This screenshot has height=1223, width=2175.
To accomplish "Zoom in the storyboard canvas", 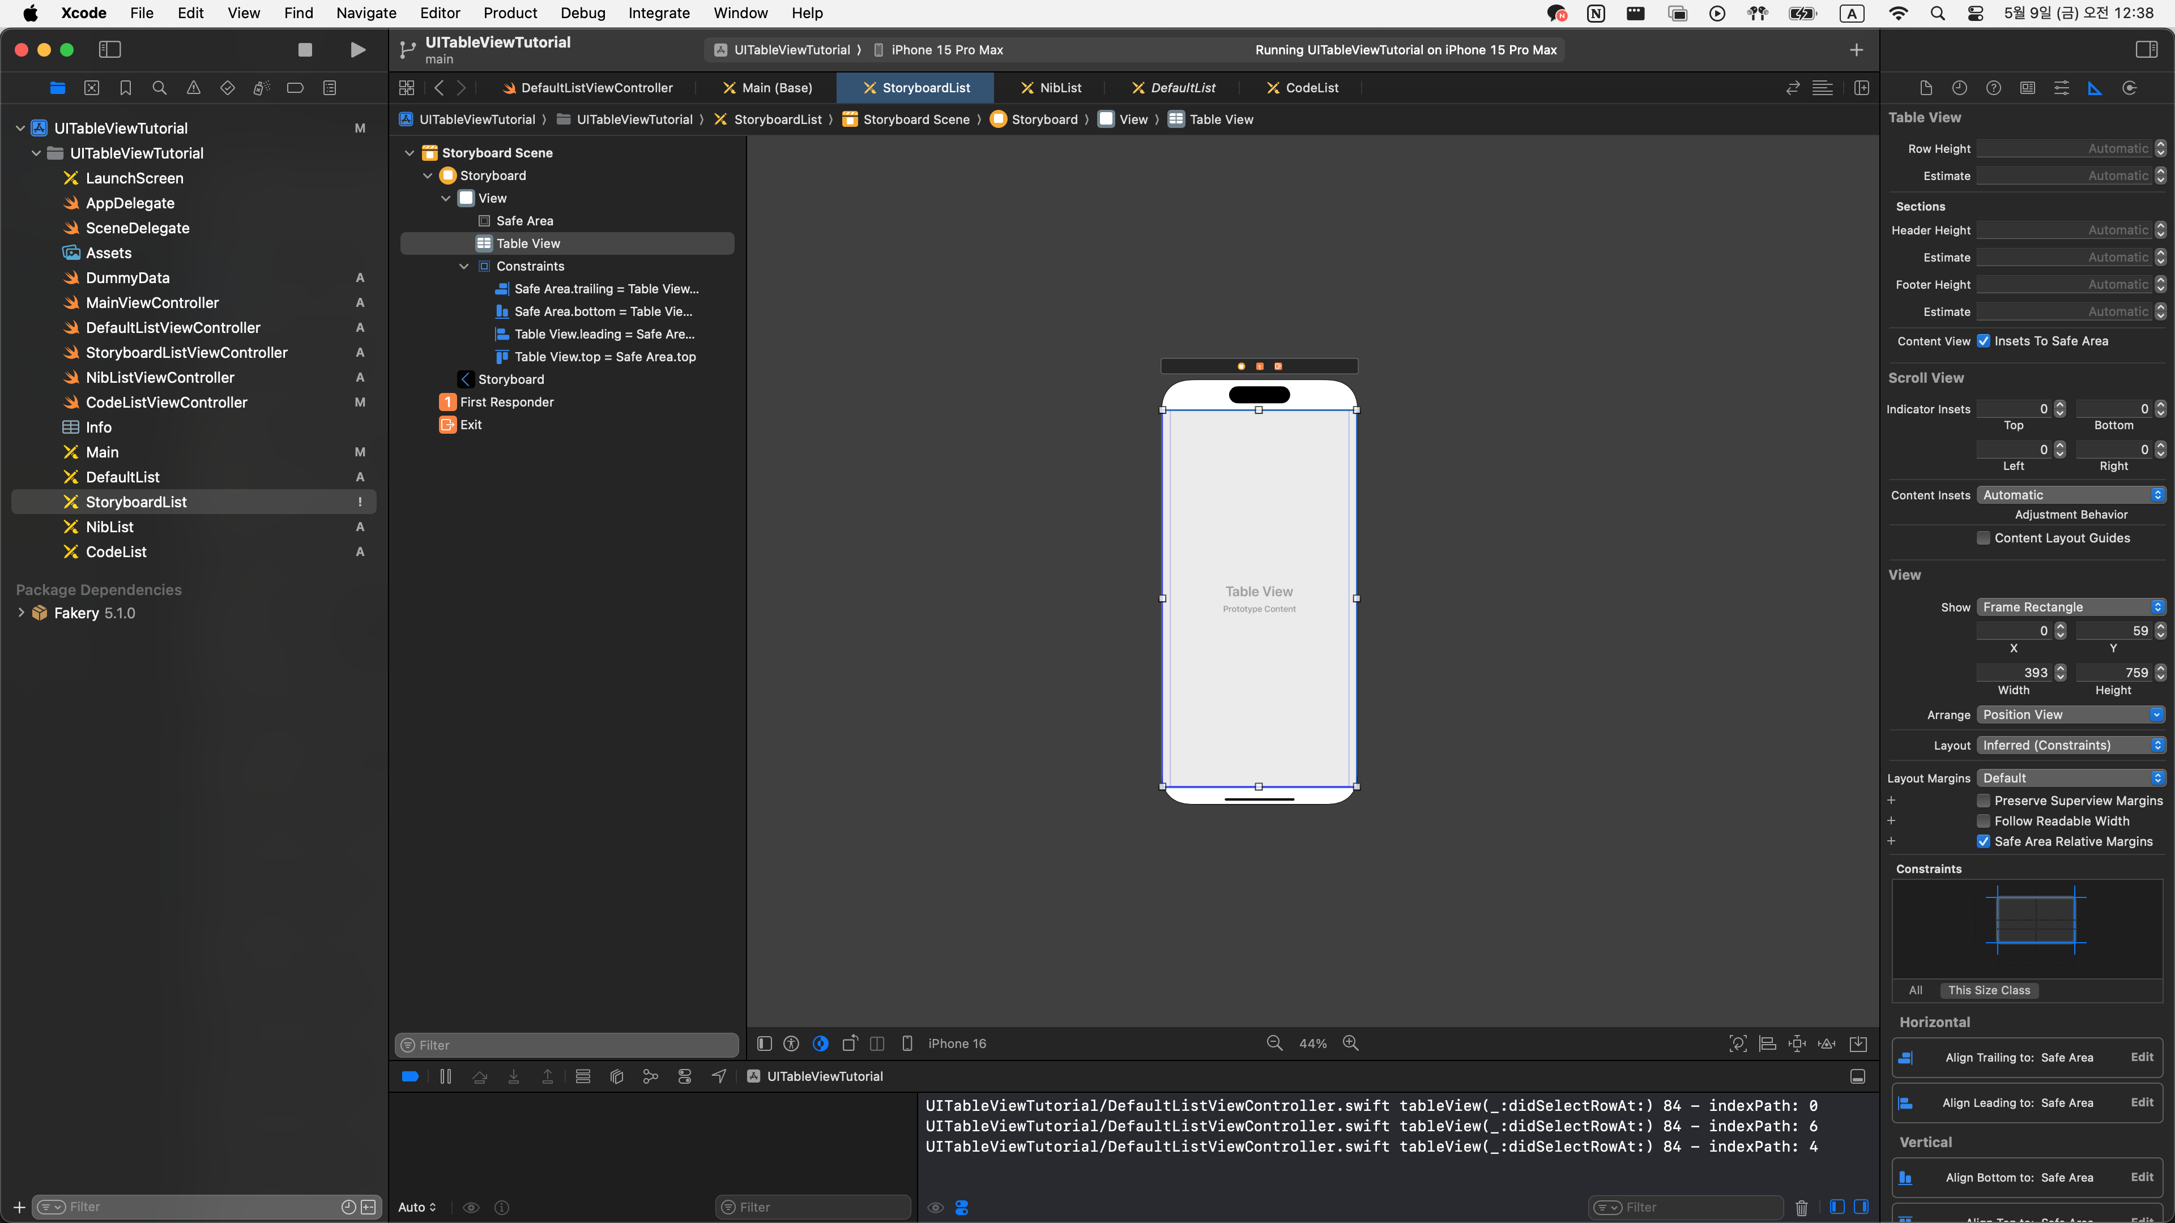I will pyautogui.click(x=1351, y=1043).
